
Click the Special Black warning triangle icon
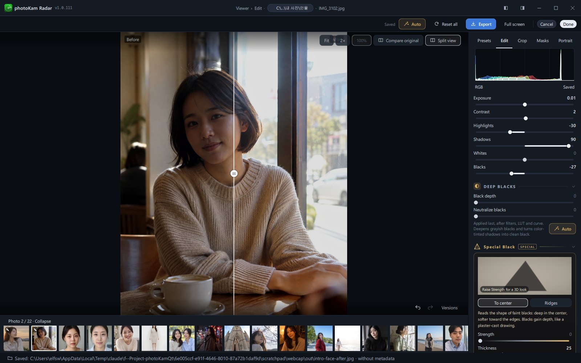477,246
